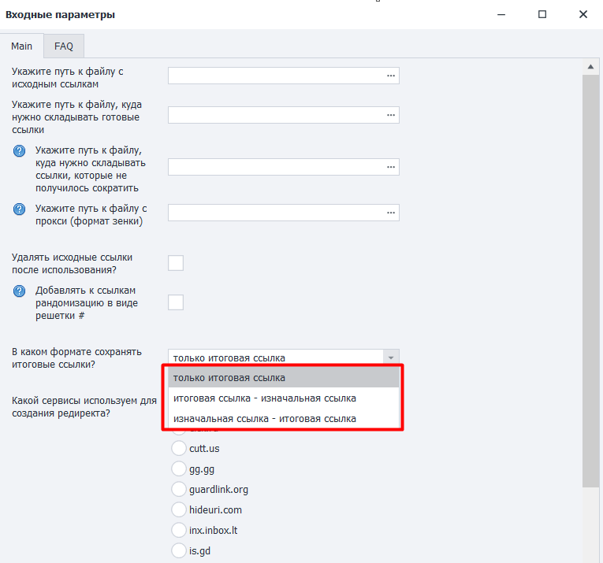Select gg.gg redirect service
Image resolution: width=603 pixels, height=563 pixels.
point(179,469)
